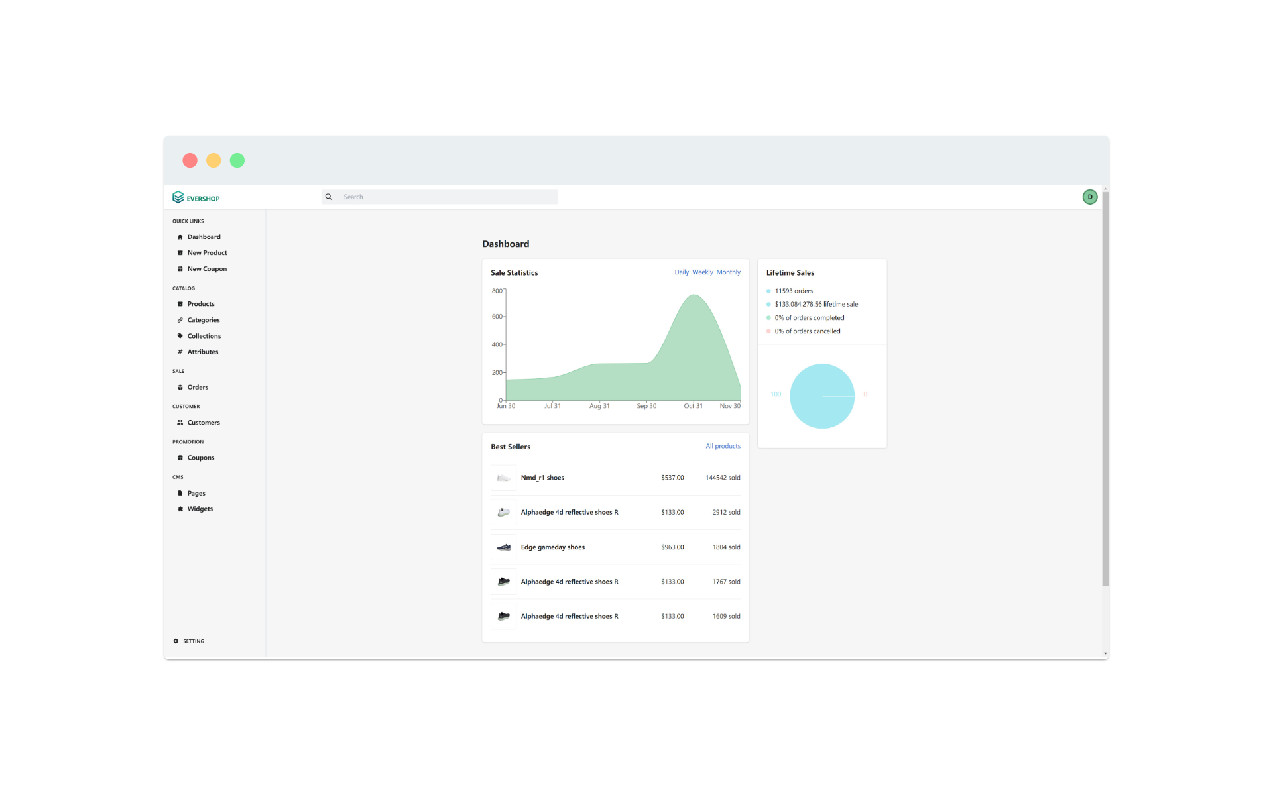Click inside the Search input field
The image size is (1273, 795).
(x=448, y=197)
